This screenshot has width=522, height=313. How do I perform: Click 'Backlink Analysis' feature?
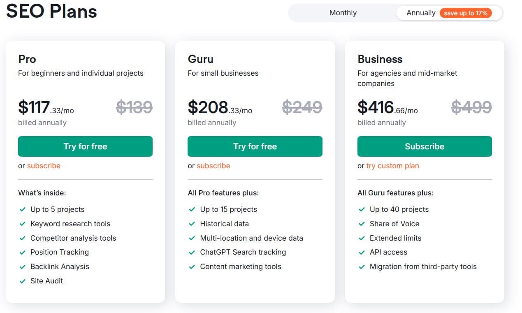point(60,267)
